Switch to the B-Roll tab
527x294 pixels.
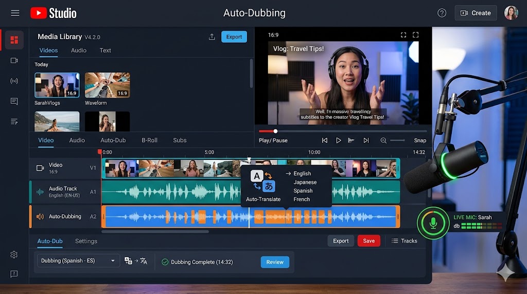point(149,140)
